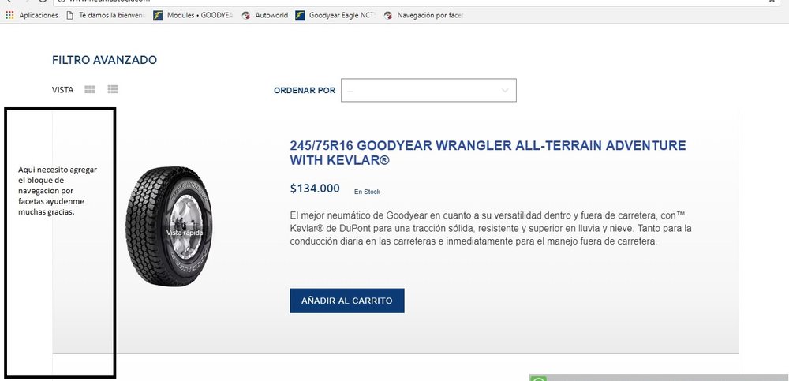Click Vista rápida on the tire
This screenshot has width=789, height=381.
185,233
